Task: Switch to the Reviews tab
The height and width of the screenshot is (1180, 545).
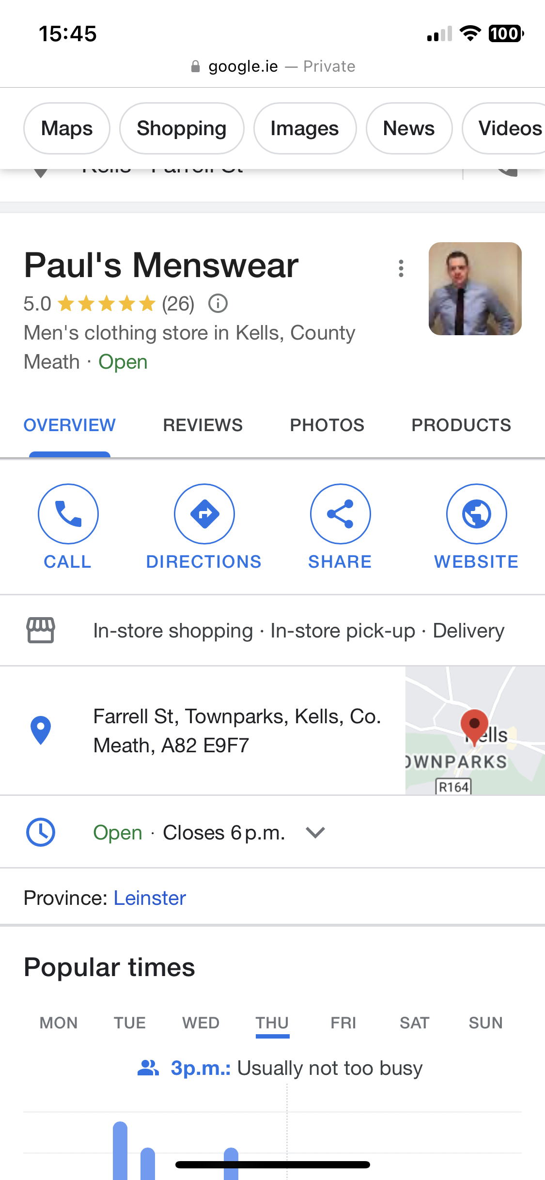Action: coord(202,425)
